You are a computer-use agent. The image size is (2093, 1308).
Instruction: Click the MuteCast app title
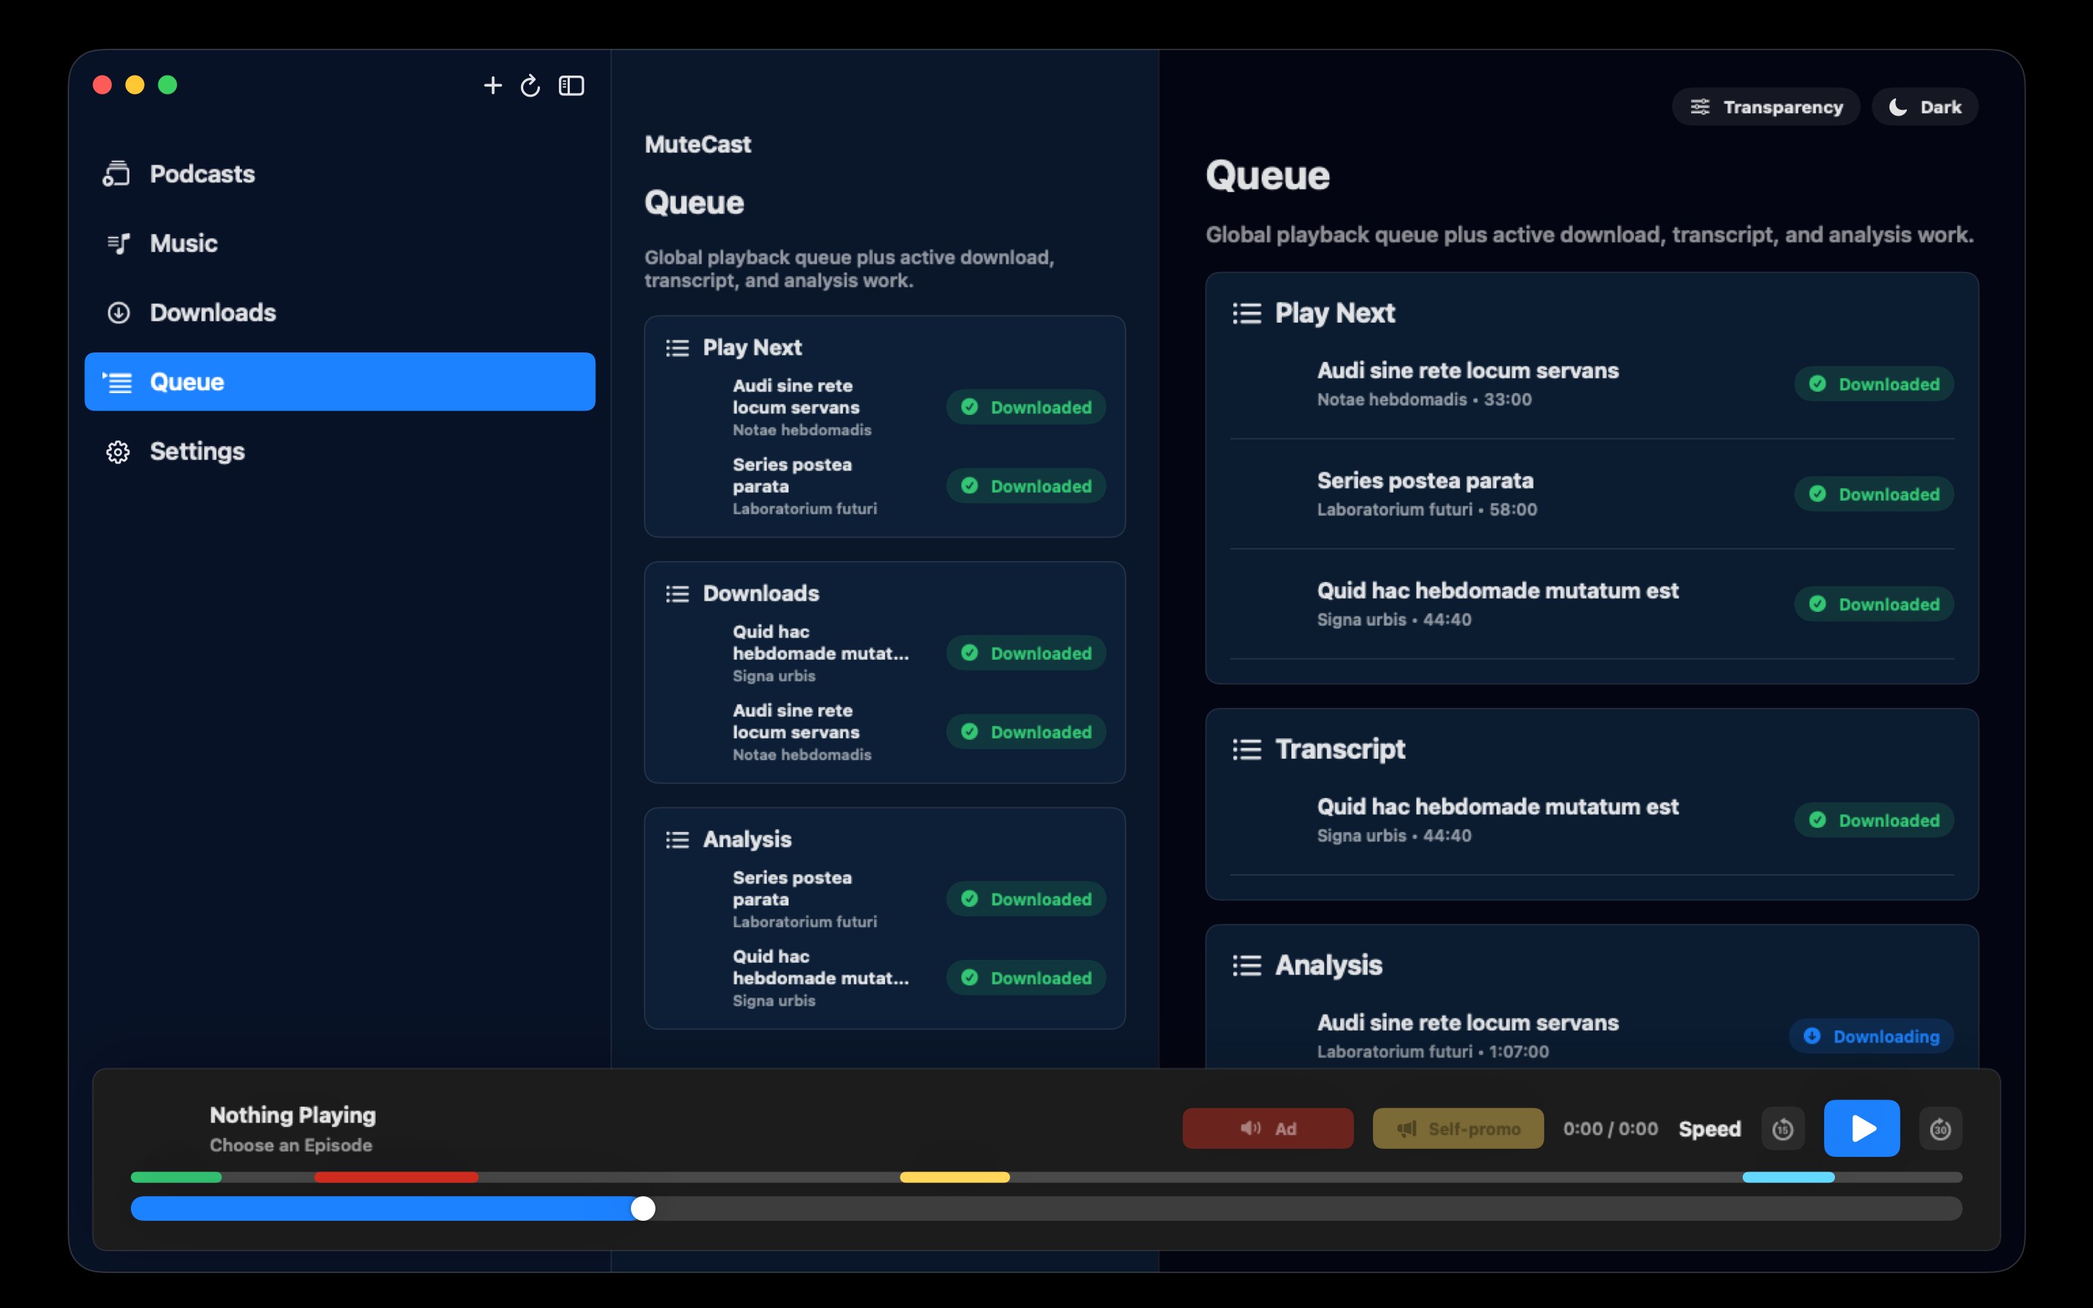click(698, 145)
